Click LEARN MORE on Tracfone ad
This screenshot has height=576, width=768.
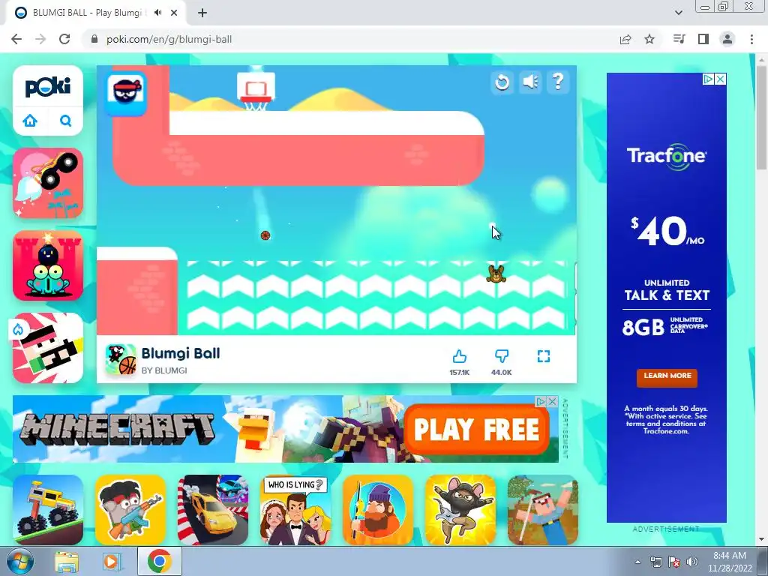point(667,376)
